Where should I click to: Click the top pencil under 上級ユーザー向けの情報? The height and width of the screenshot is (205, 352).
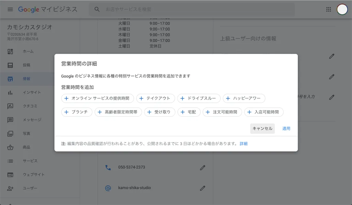click(332, 56)
